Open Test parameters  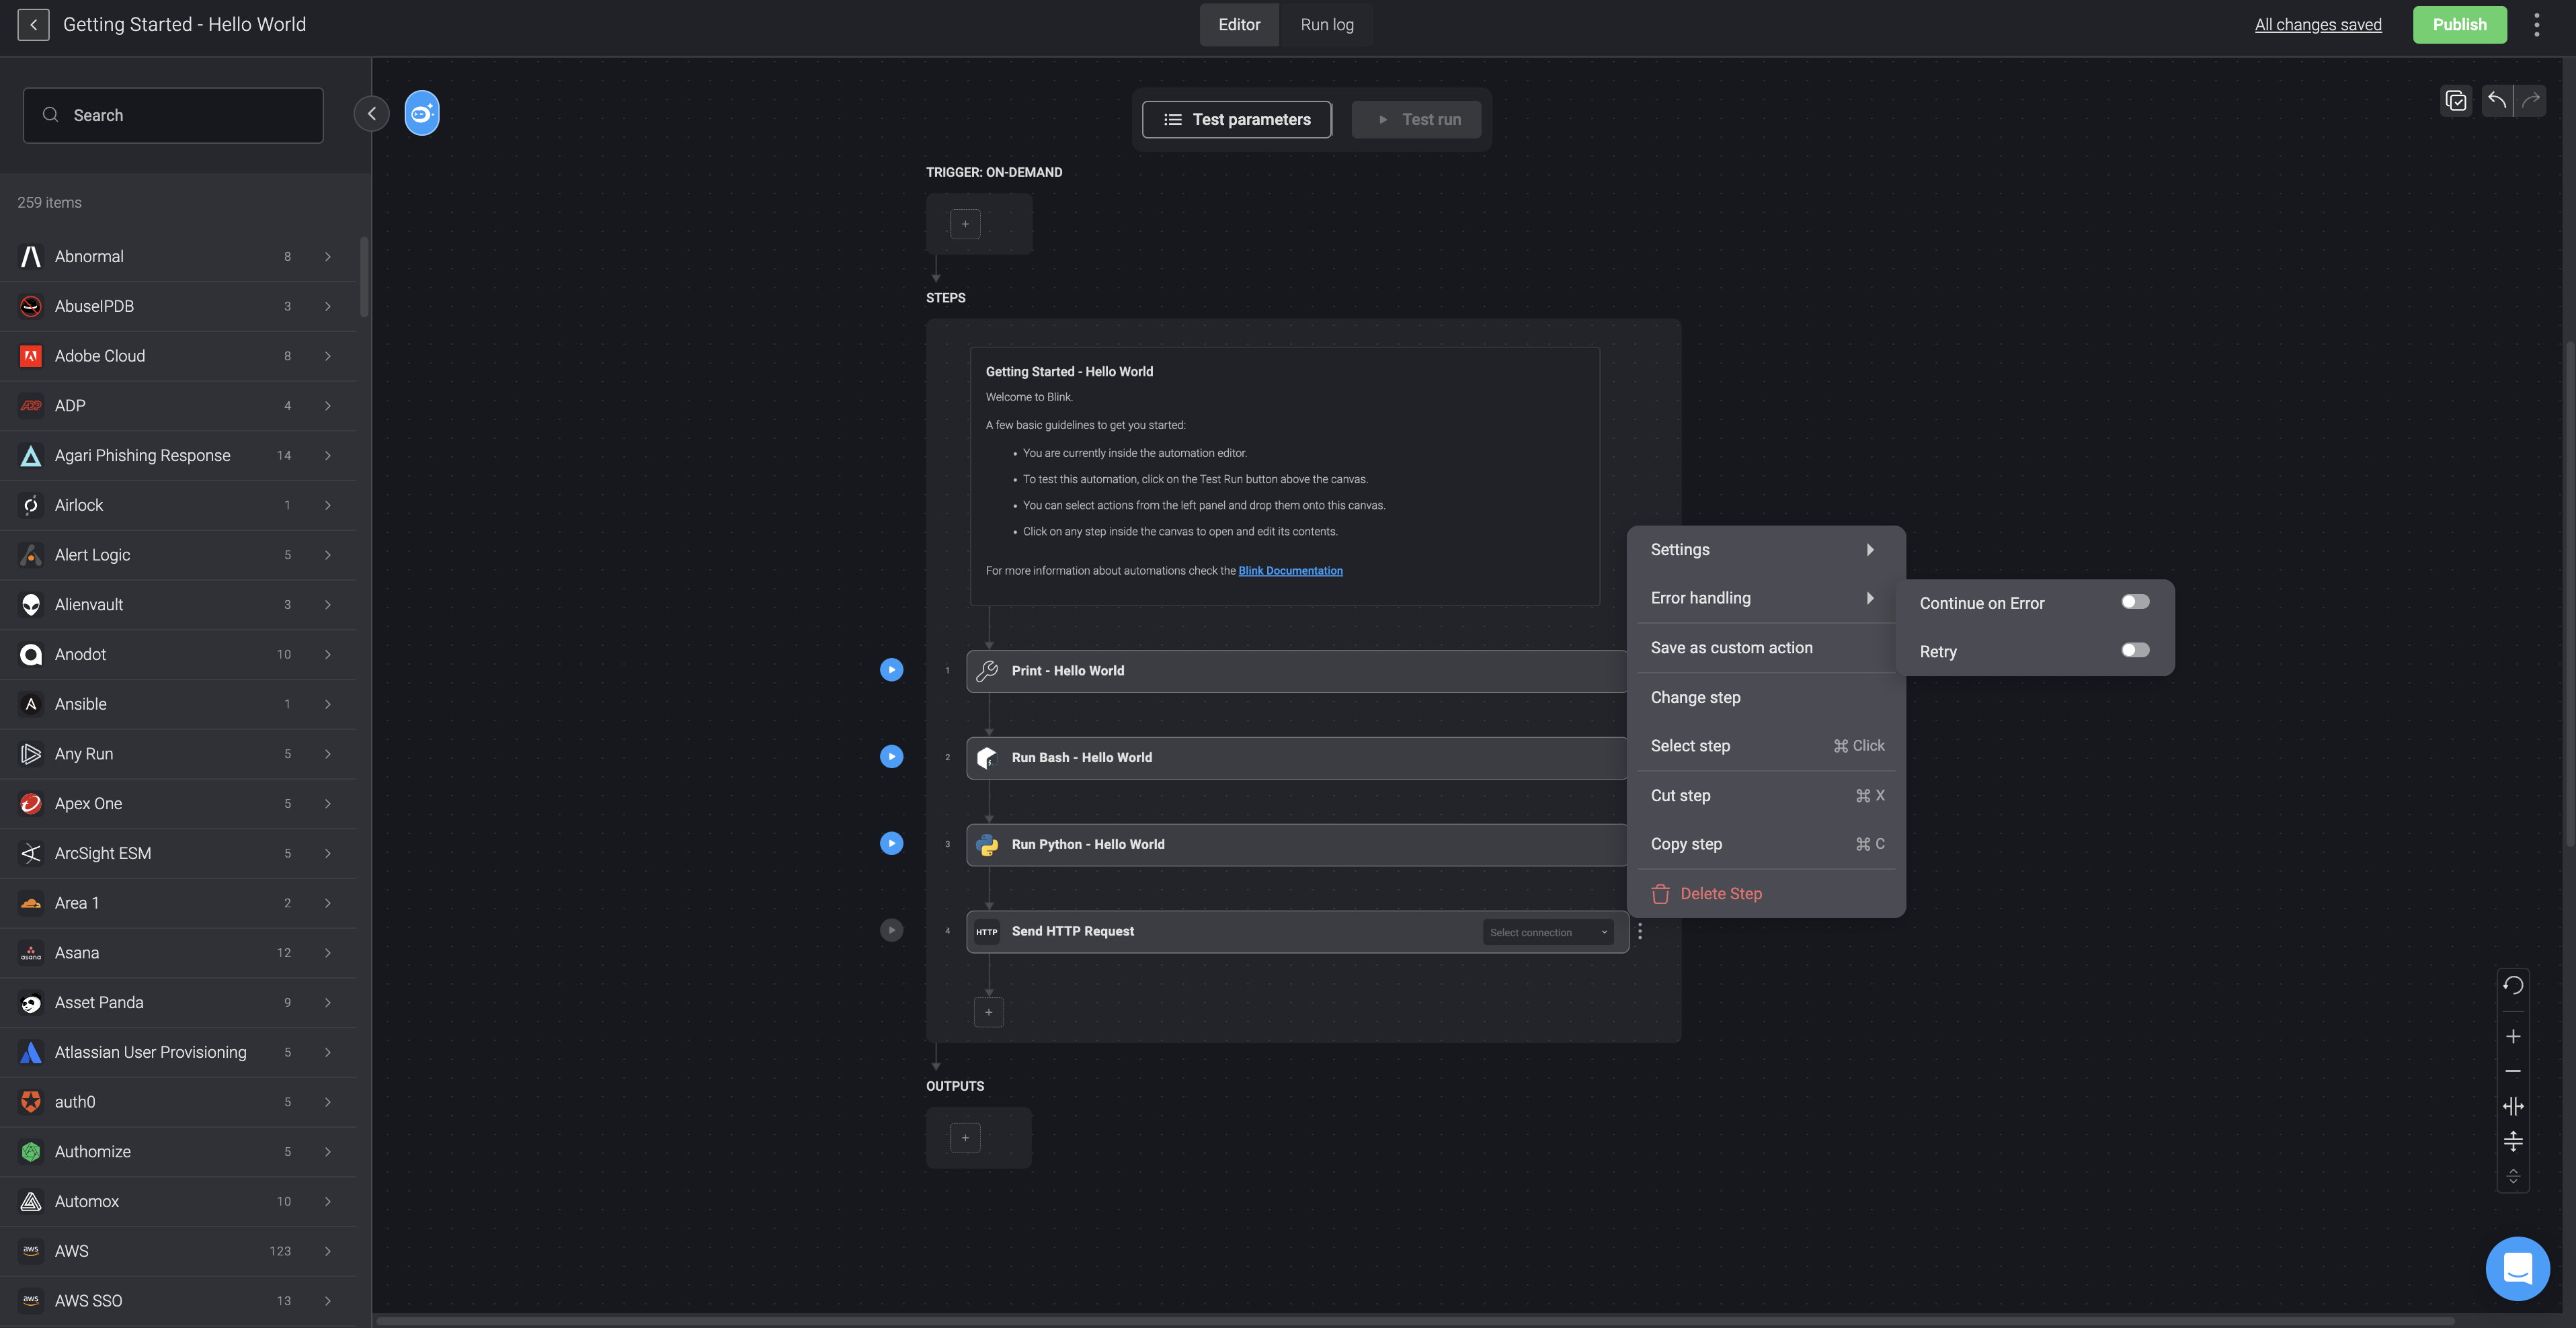pyautogui.click(x=1237, y=120)
